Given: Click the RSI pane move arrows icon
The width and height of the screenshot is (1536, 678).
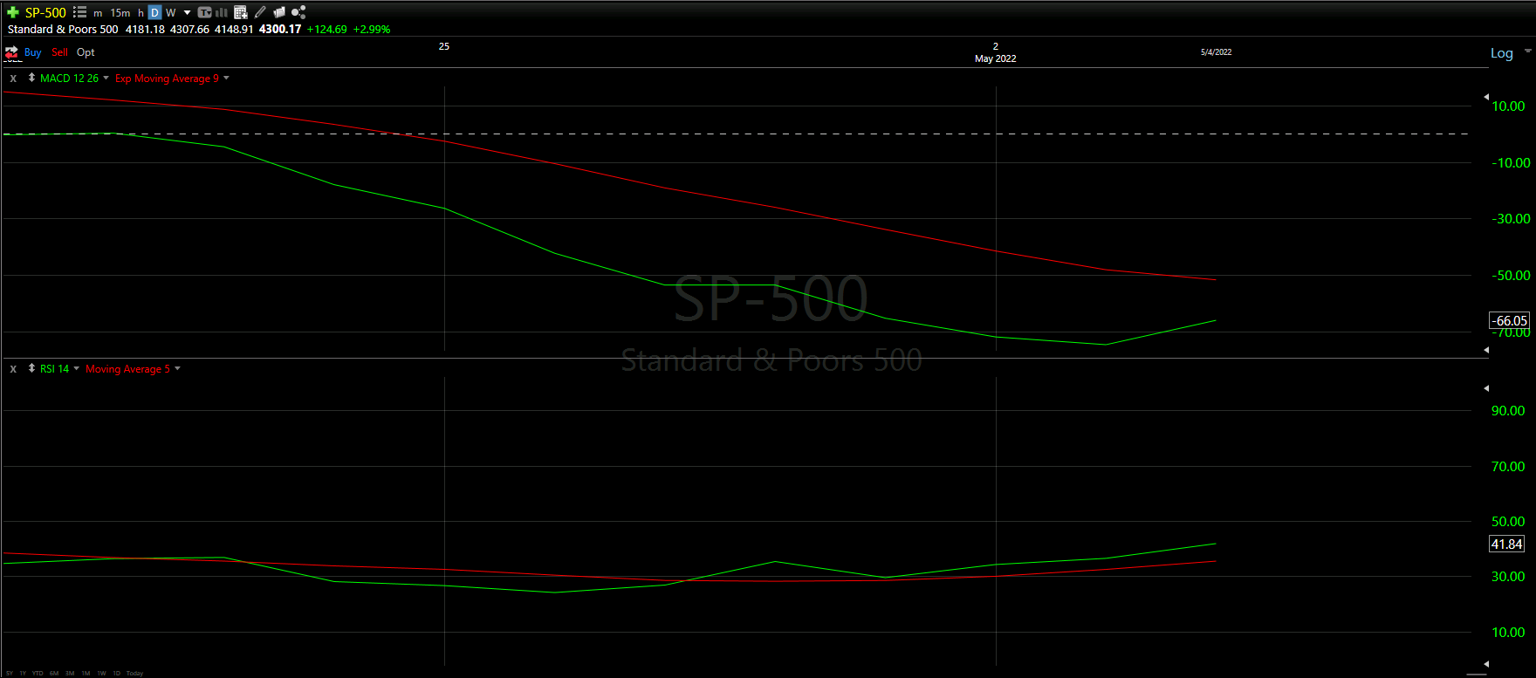Looking at the screenshot, I should tap(31, 368).
